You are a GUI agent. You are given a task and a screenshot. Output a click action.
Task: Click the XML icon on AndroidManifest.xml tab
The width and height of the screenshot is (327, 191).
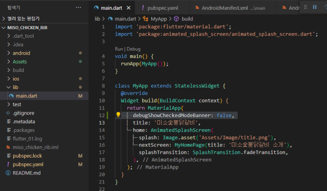click(x=197, y=8)
